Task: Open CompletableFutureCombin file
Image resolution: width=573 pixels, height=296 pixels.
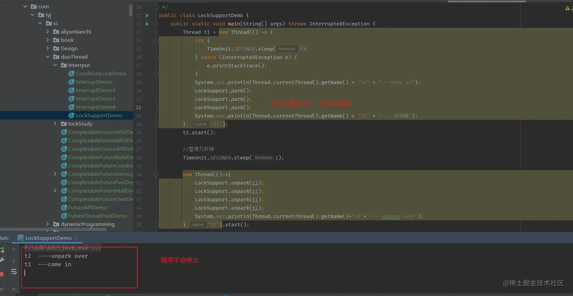Action: [x=101, y=166]
